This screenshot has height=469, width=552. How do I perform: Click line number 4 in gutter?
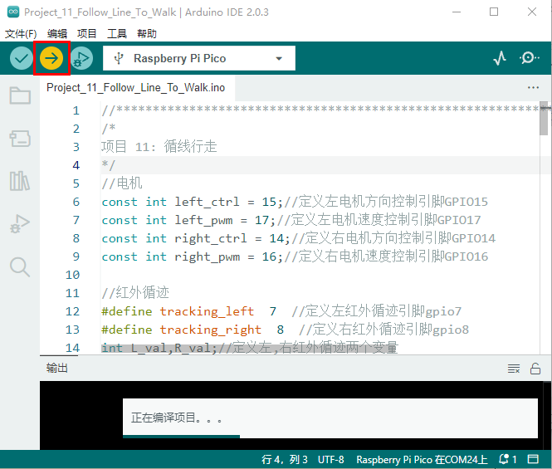coord(76,165)
